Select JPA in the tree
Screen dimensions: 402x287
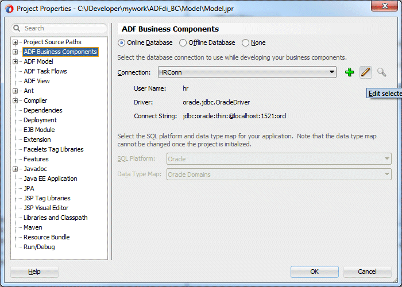pos(29,188)
